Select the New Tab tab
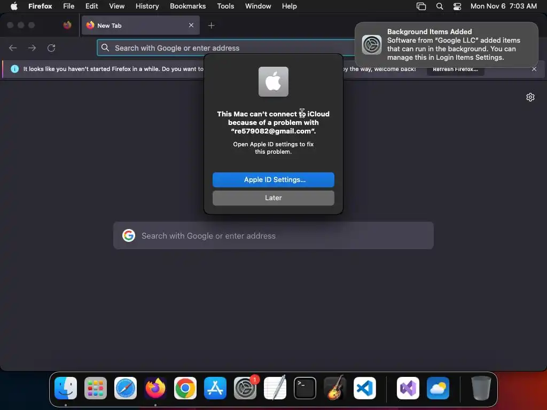Viewport: 547px width, 410px height. [x=140, y=25]
